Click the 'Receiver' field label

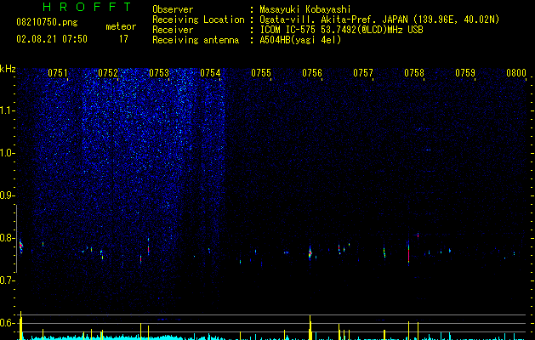pyautogui.click(x=173, y=30)
